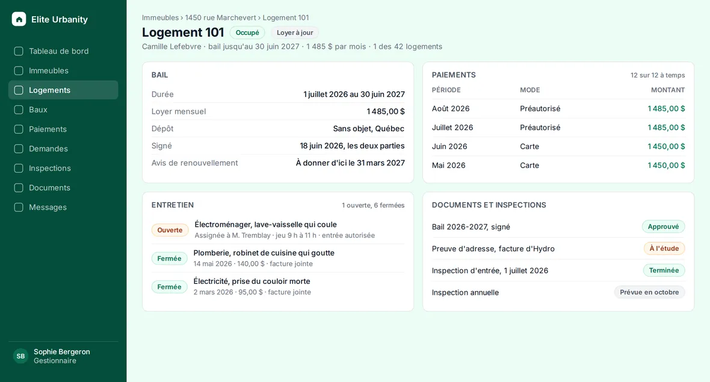The width and height of the screenshot is (710, 382).
Task: Select the Juillet 2026 payment period
Action: pyautogui.click(x=452, y=128)
